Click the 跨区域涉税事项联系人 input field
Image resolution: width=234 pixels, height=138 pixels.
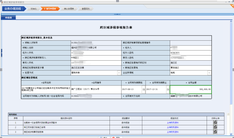click(x=96, y=58)
